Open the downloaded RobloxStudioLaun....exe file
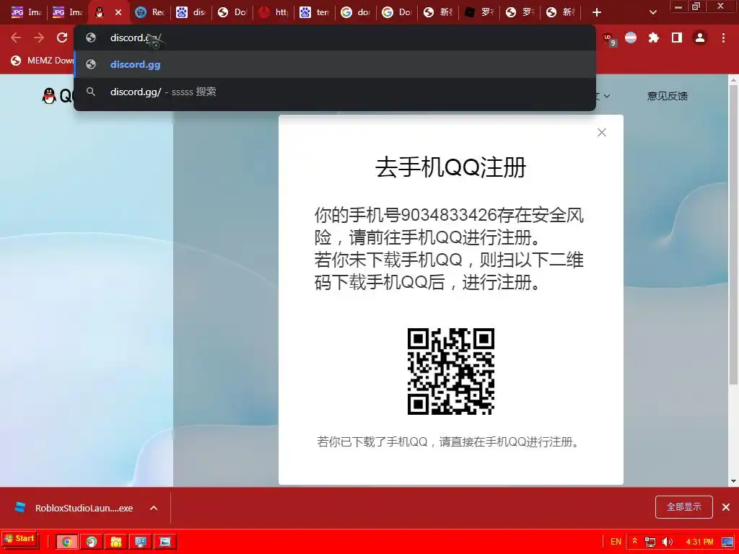The height and width of the screenshot is (554, 739). pos(74,508)
